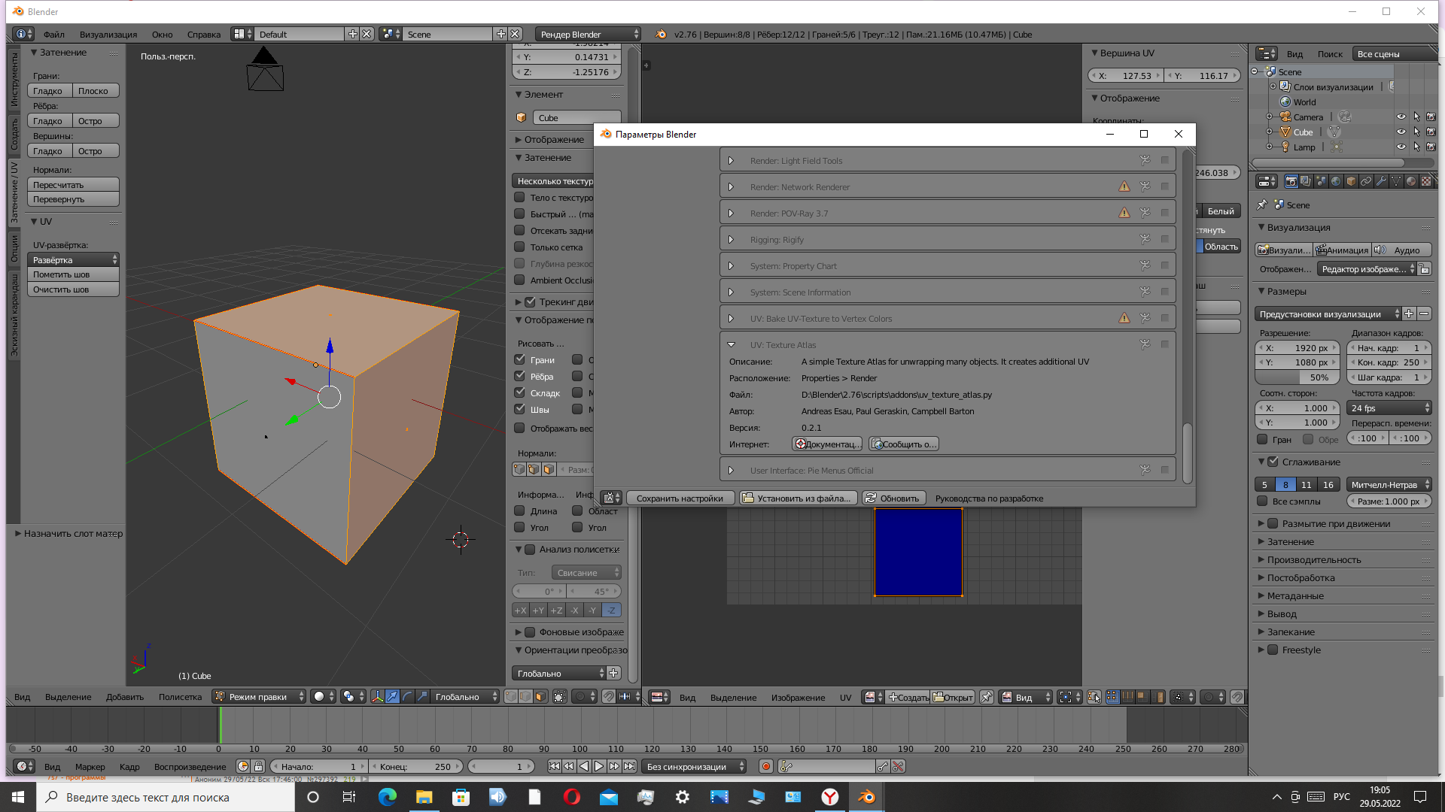Click the face select mode icon
Viewport: 1445px width, 812px height.
[540, 697]
